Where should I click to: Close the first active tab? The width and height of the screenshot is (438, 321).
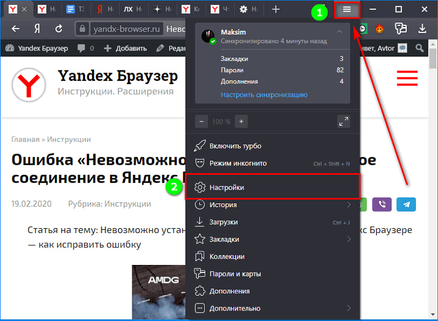coord(24,9)
